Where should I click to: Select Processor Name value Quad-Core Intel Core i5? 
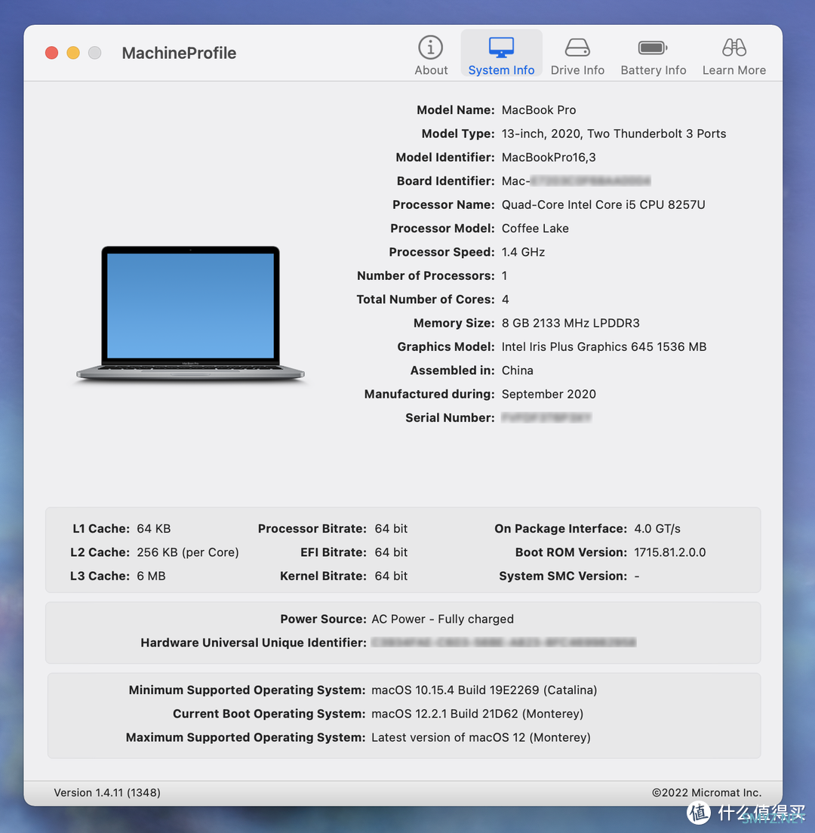(603, 204)
